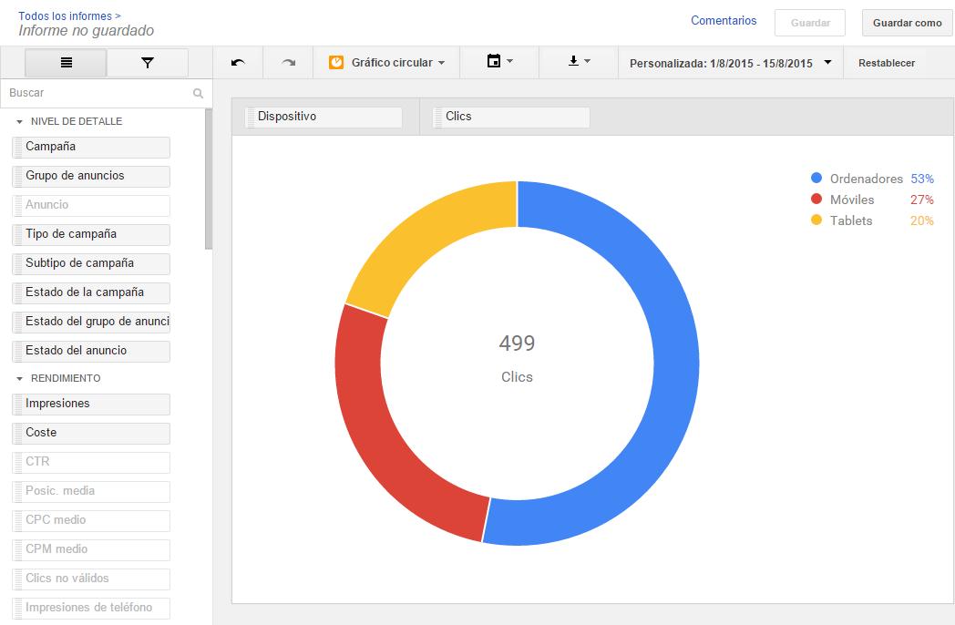Click the Ordenadores legend label
Image resolution: width=955 pixels, height=625 pixels.
click(866, 179)
